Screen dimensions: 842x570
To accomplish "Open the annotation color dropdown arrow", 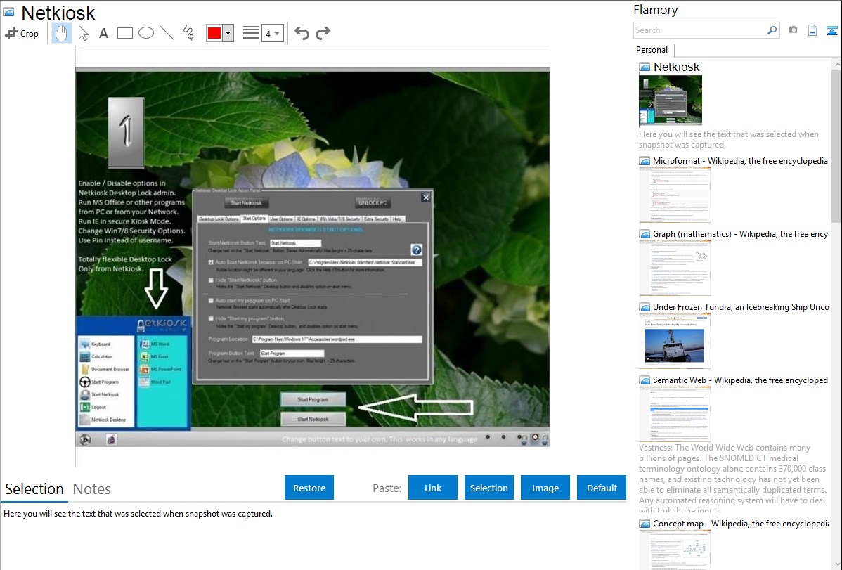I will 228,33.
